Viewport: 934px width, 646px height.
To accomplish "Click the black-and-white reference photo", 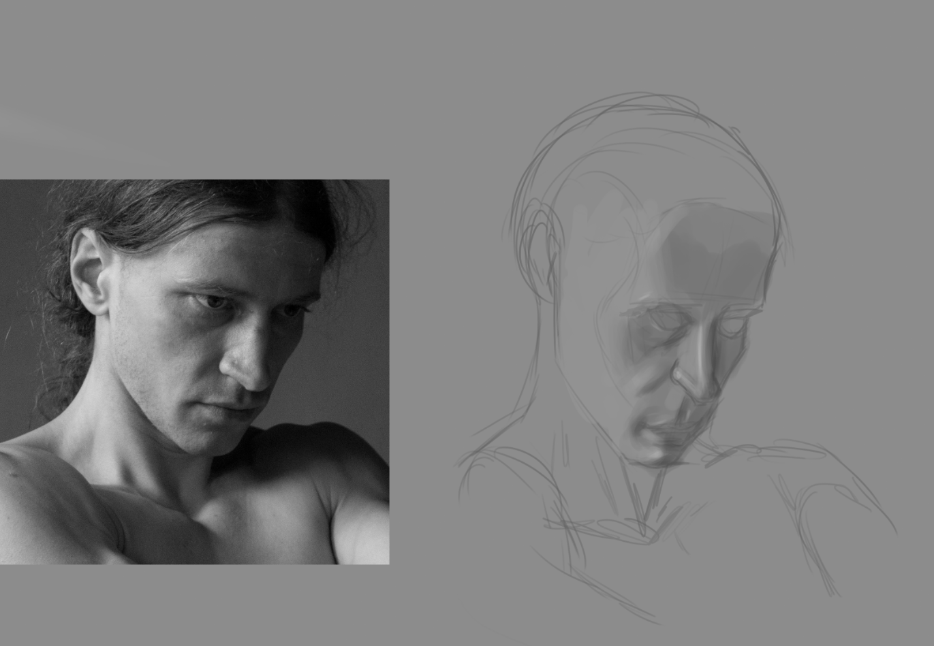I will click(194, 372).
